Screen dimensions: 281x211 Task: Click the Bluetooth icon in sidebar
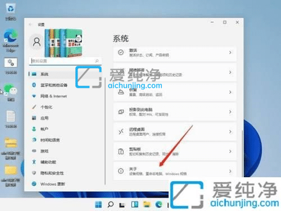point(34,85)
